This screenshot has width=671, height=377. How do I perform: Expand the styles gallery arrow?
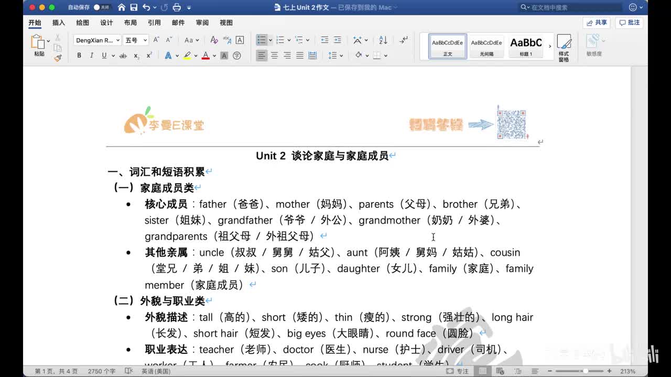coord(550,46)
